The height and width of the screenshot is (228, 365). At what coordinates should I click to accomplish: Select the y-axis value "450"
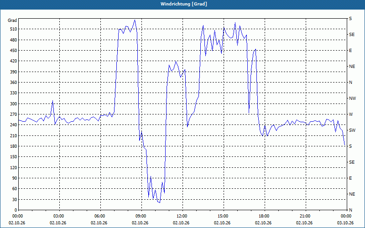[14, 51]
